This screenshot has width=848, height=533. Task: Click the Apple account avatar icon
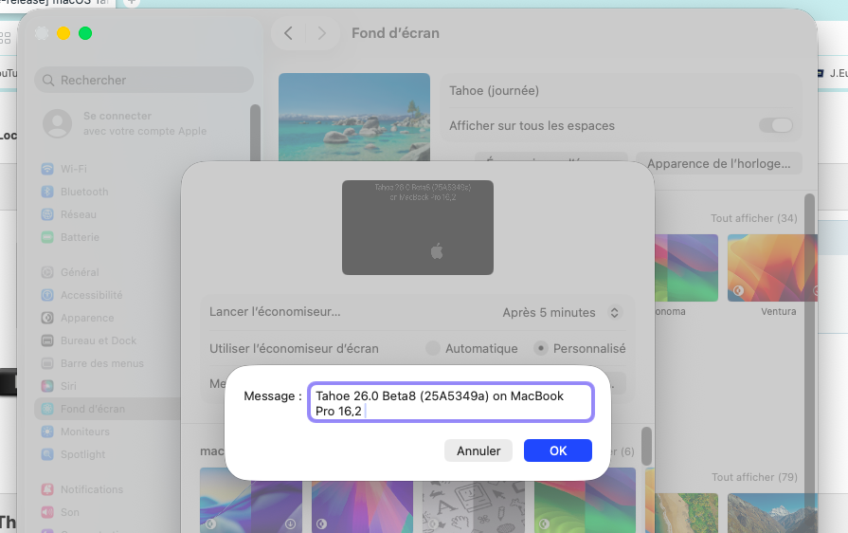[x=58, y=123]
